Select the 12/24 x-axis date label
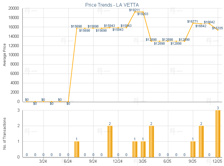Image resolution: width=224 pixels, height=166 pixels. (x=118, y=161)
